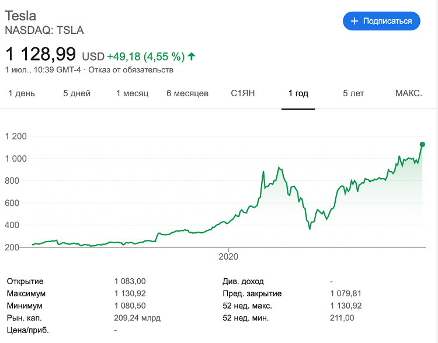Image resolution: width=438 pixels, height=343 pixels.
Task: Show the 6 месяцев chart range
Action: (x=187, y=93)
